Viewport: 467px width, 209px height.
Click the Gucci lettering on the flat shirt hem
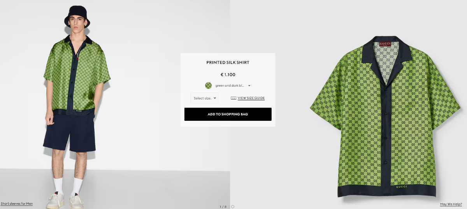point(401,187)
